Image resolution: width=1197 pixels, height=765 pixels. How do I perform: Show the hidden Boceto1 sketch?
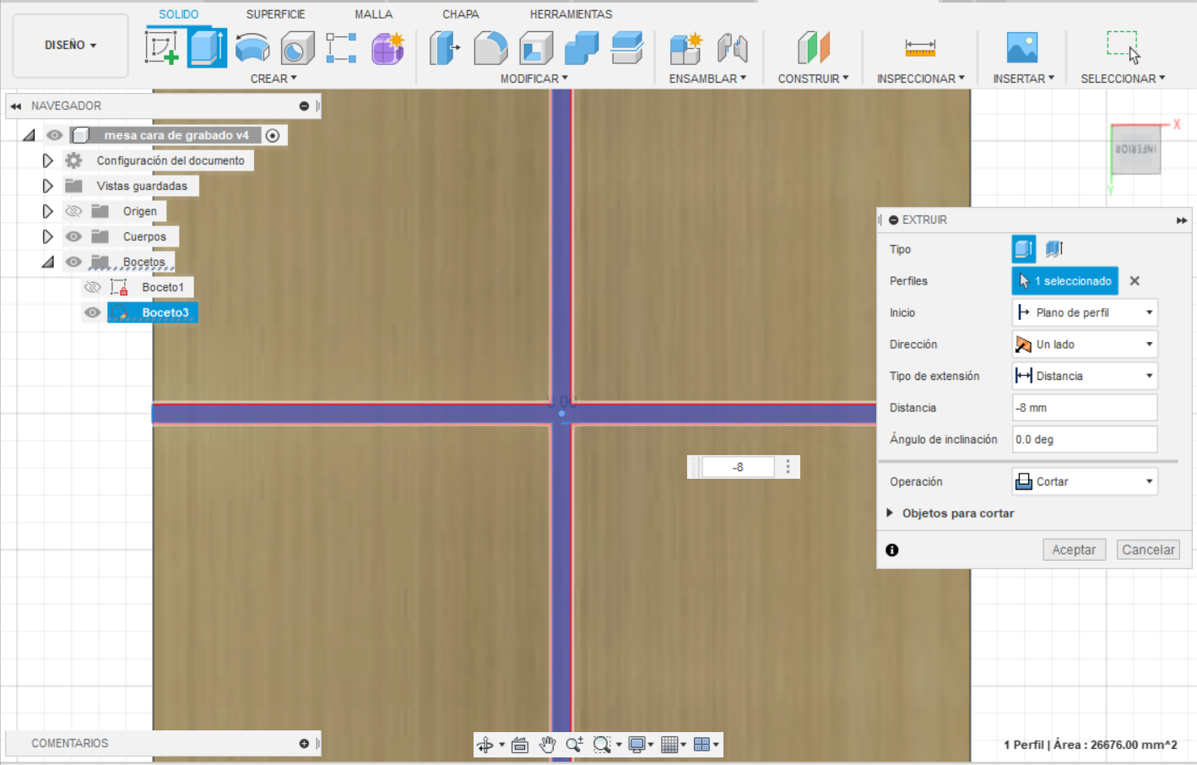pos(93,287)
